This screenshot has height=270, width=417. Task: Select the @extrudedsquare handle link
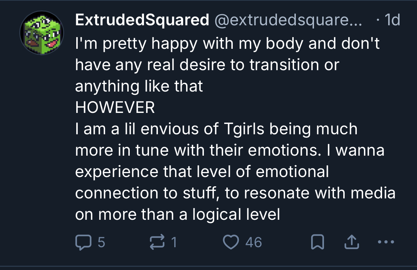pyautogui.click(x=287, y=20)
